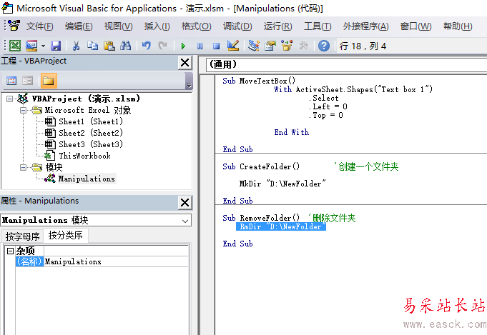The width and height of the screenshot is (487, 335).
Task: Click the Sub CreateFolder() declaration
Action: 261,166
